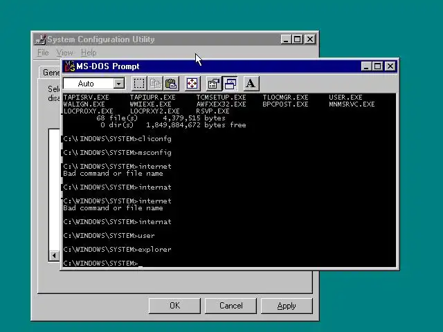
Task: Click the MS-DOS Prompt title bar icon
Action: [x=69, y=66]
